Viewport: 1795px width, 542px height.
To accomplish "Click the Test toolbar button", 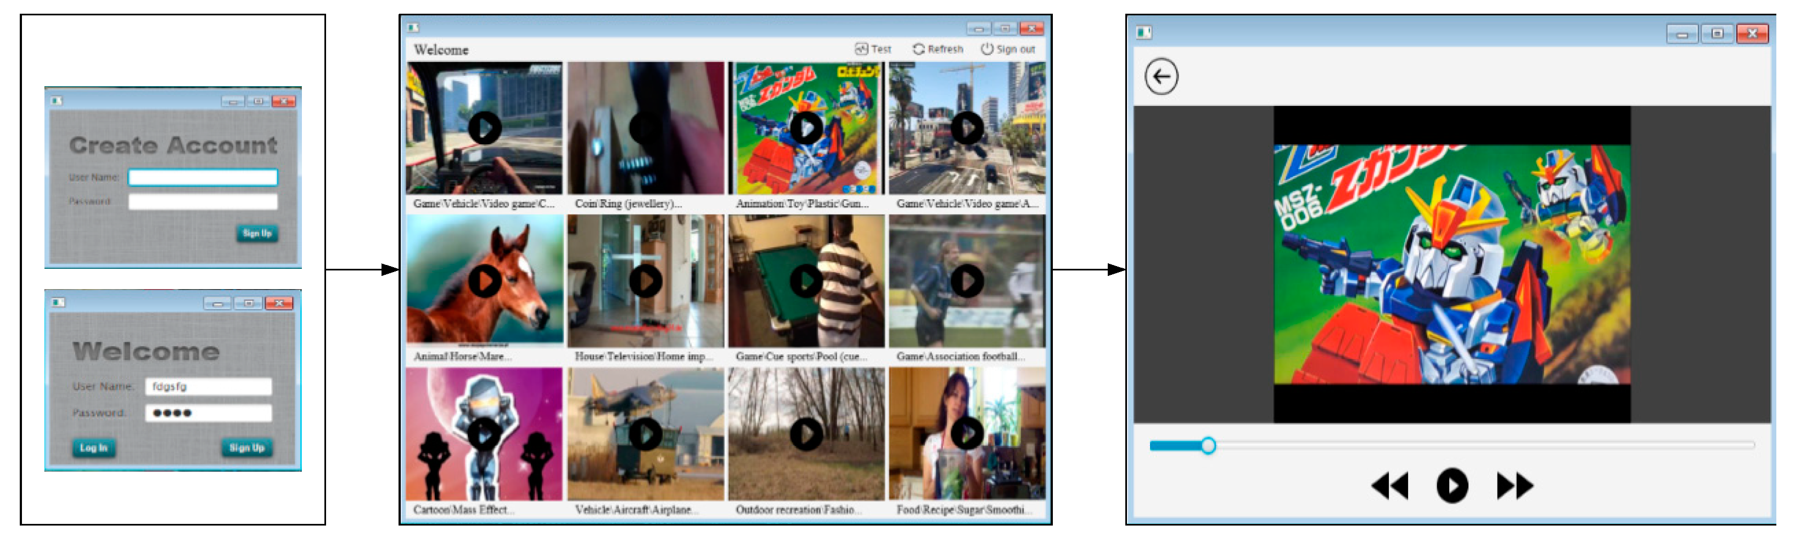I will [x=873, y=49].
